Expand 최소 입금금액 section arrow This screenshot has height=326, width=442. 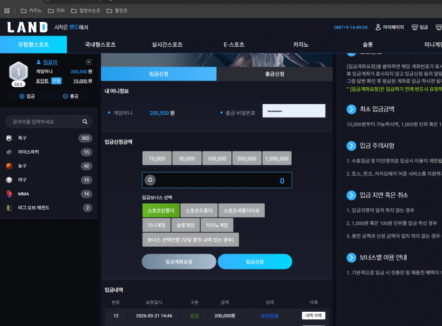pos(351,109)
